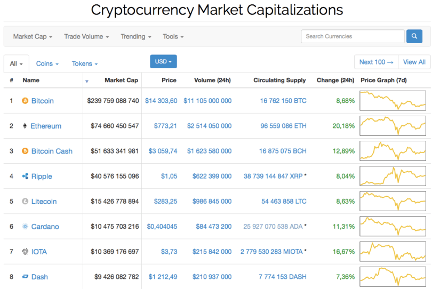Focus the Search Currencies field
Image resolution: width=448 pixels, height=289 pixels.
(x=353, y=36)
